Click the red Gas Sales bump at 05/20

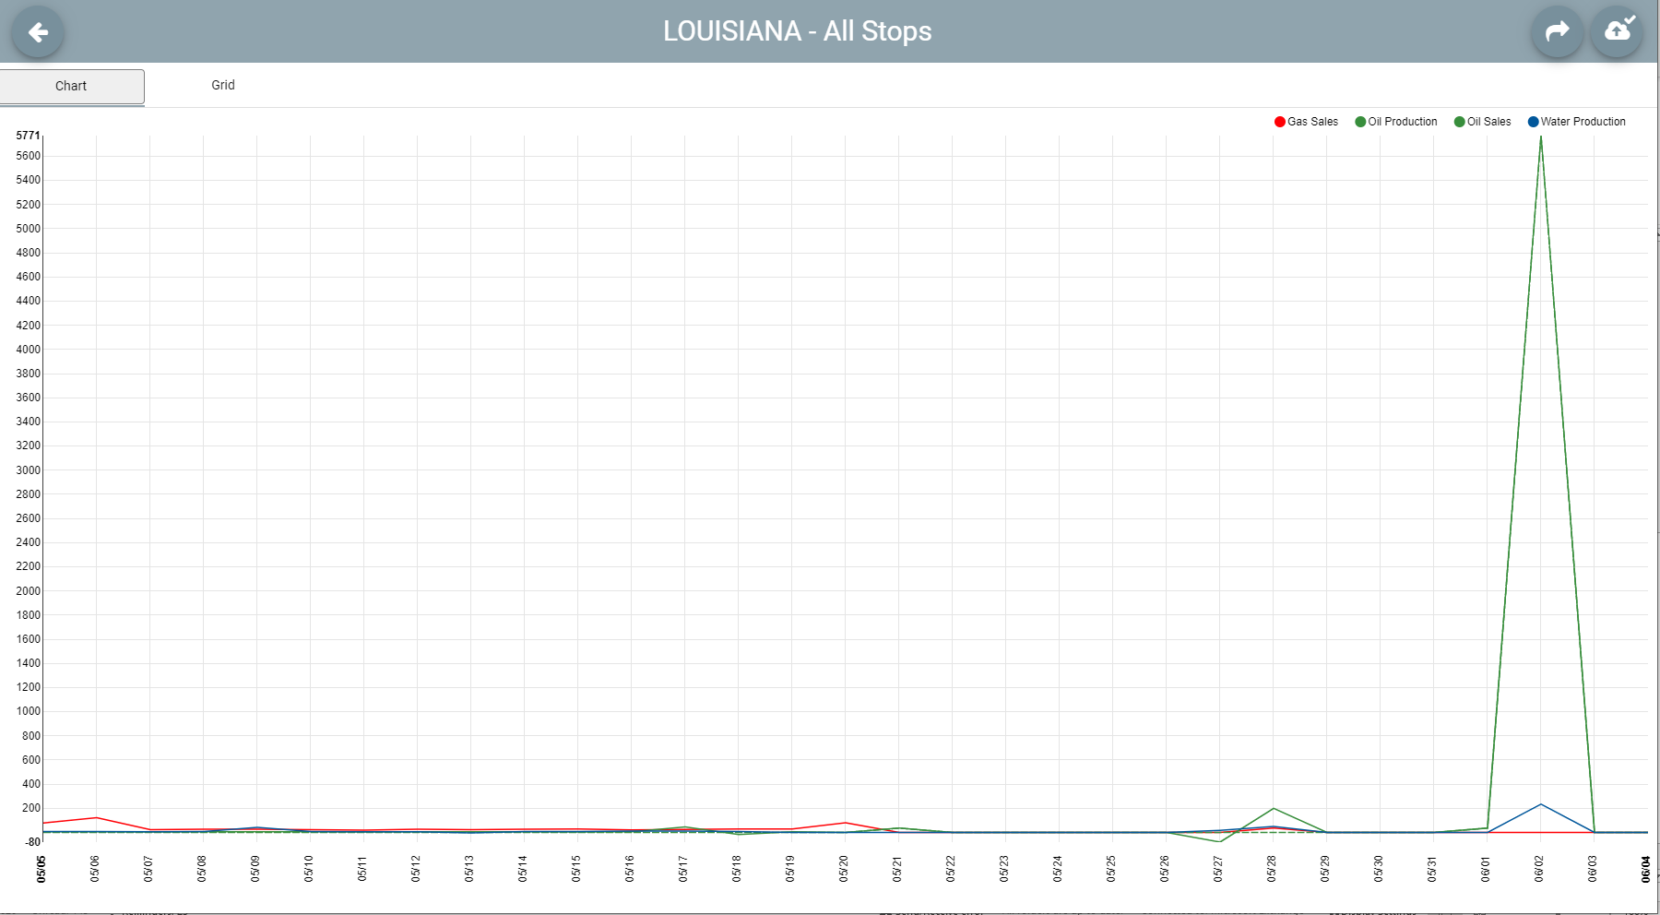(x=845, y=823)
